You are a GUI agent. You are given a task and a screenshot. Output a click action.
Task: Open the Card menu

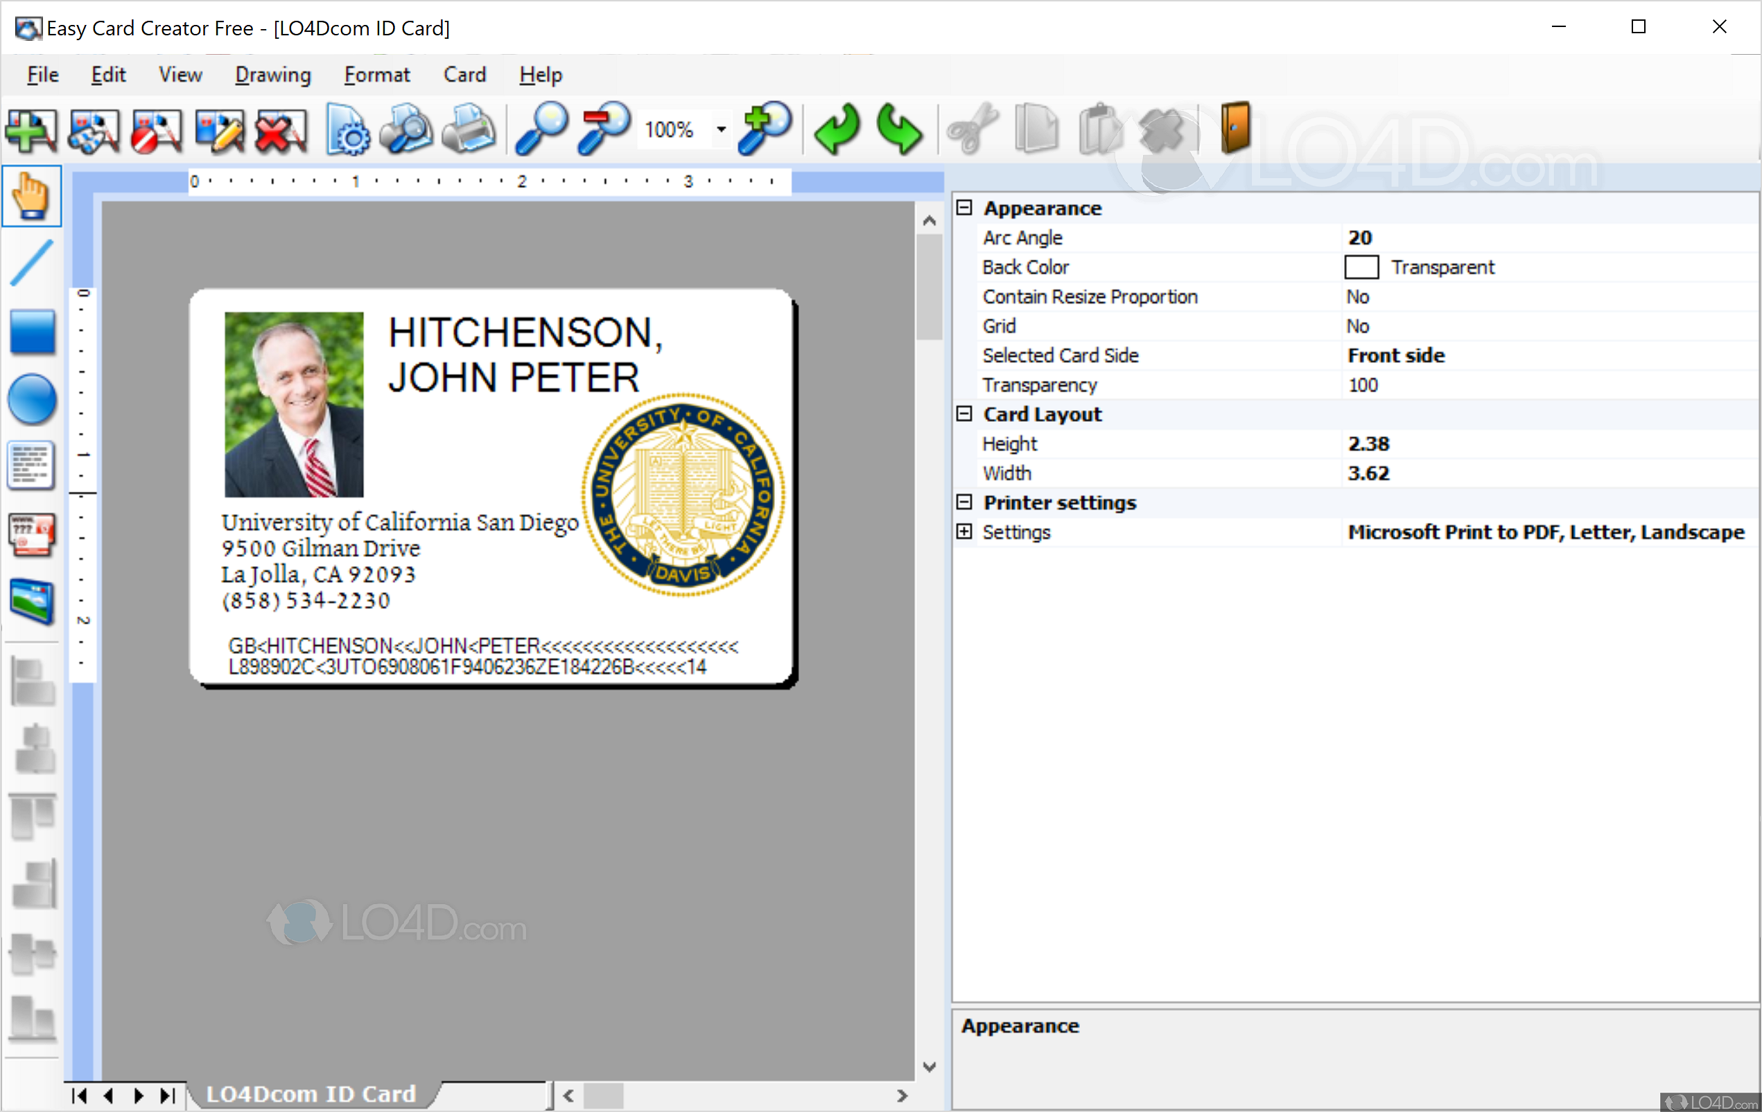464,75
